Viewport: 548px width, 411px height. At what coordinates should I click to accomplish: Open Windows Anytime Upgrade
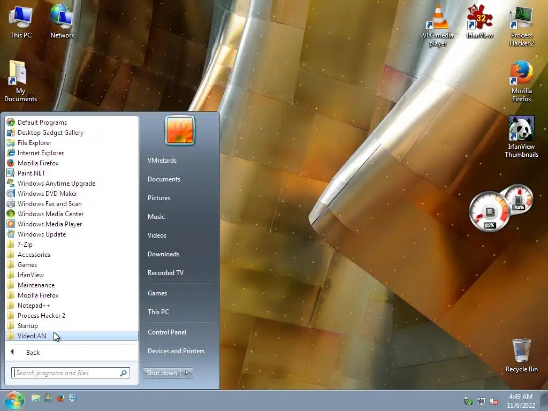click(72, 183)
